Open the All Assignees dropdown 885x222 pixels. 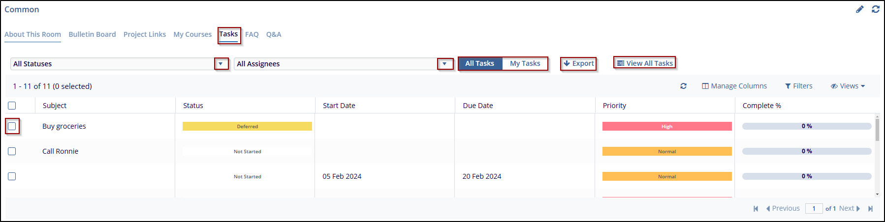[x=445, y=64]
